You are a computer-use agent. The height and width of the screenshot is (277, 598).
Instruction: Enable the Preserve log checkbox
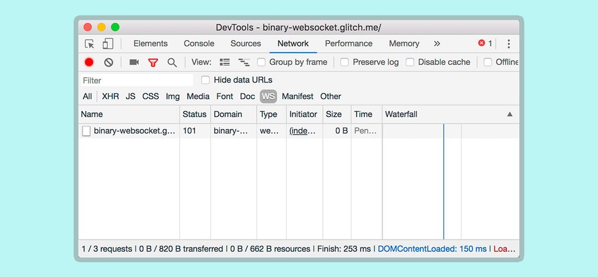click(x=344, y=62)
